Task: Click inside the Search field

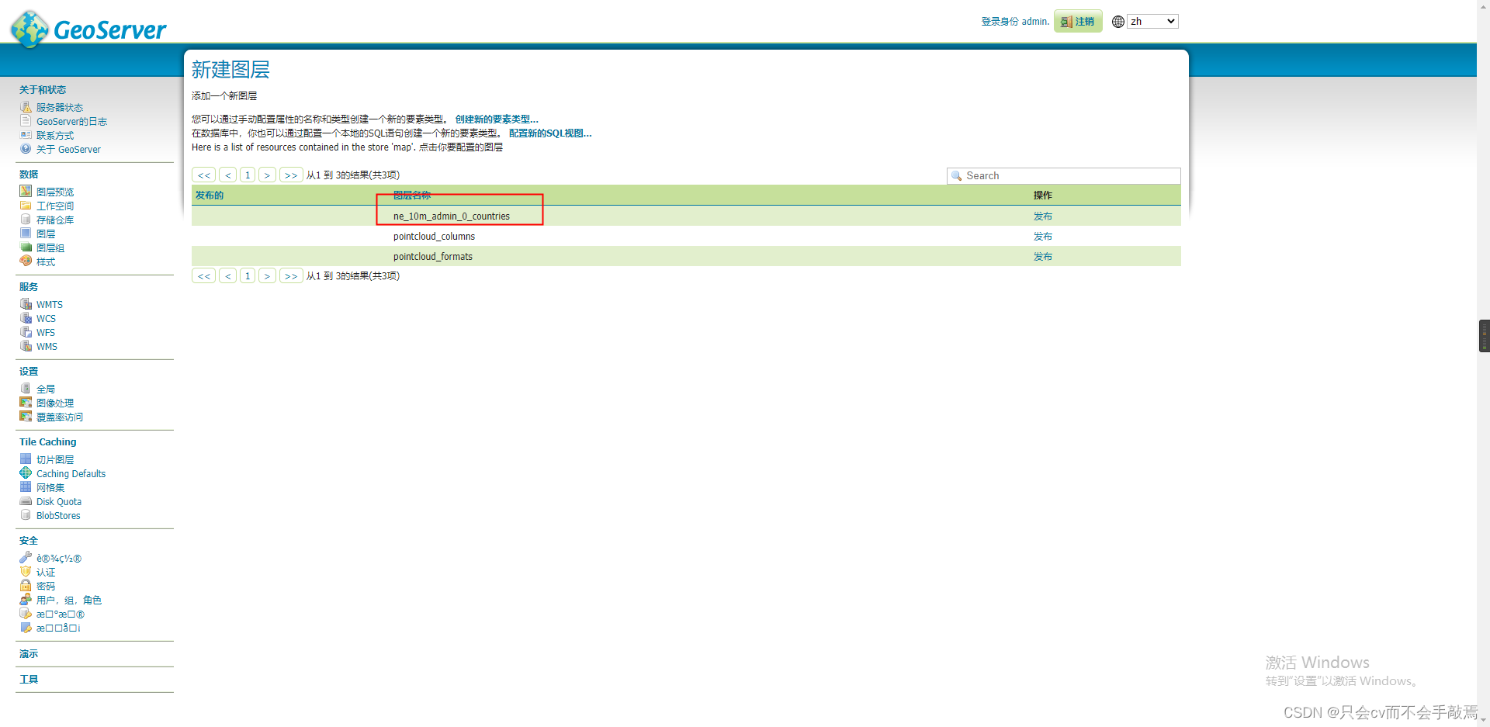Action: pos(1063,175)
